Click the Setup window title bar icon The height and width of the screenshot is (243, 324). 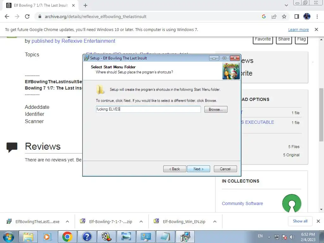(x=86, y=58)
